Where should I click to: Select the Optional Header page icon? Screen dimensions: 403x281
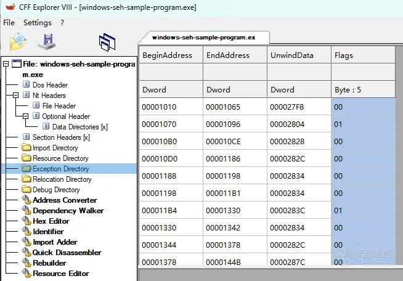pyautogui.click(x=36, y=116)
